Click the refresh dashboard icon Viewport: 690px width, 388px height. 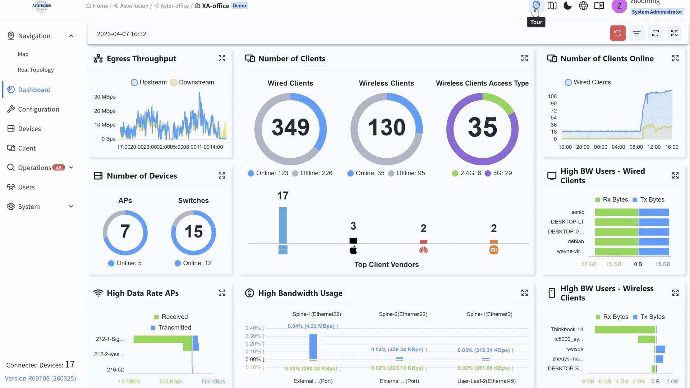[x=655, y=33]
